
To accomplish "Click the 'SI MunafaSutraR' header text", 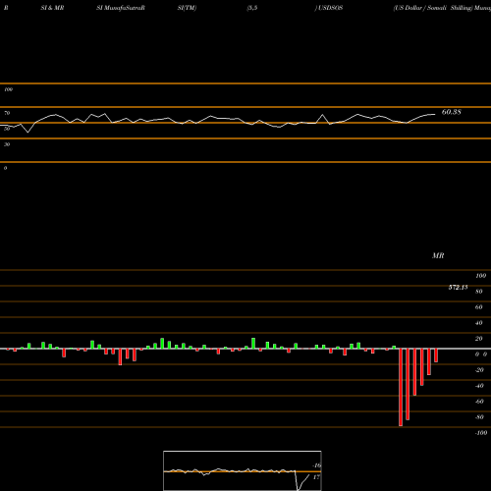I will click(121, 8).
